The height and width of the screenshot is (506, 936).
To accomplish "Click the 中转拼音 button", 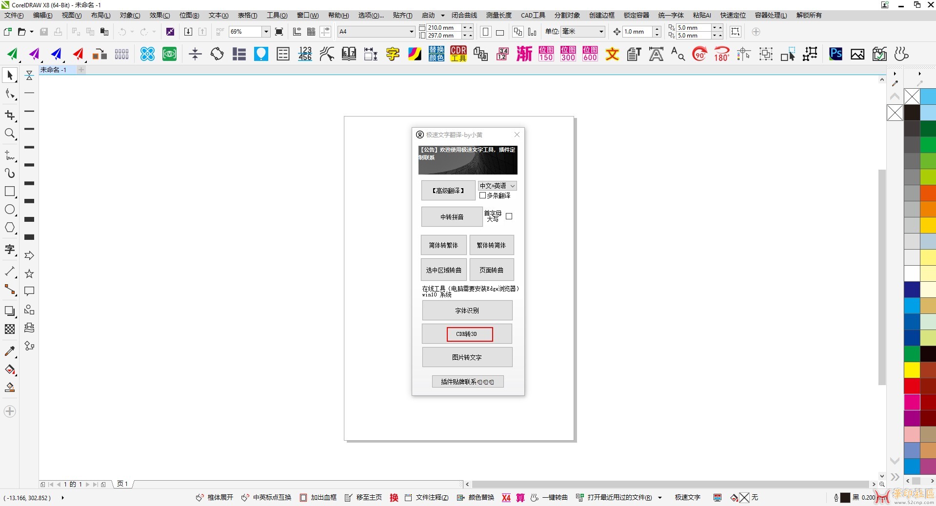I will (452, 217).
